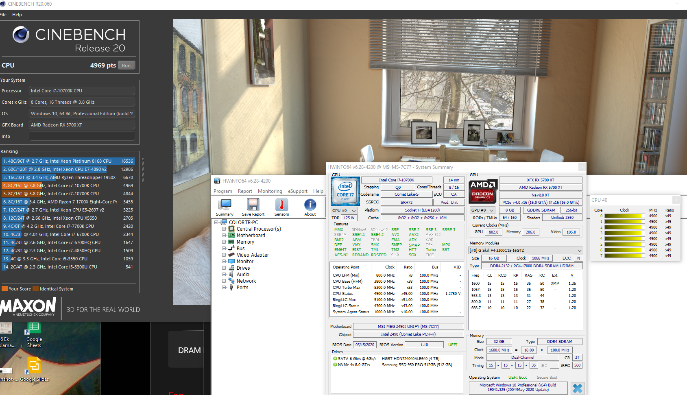Click the Motherboard tree icon

231,235
